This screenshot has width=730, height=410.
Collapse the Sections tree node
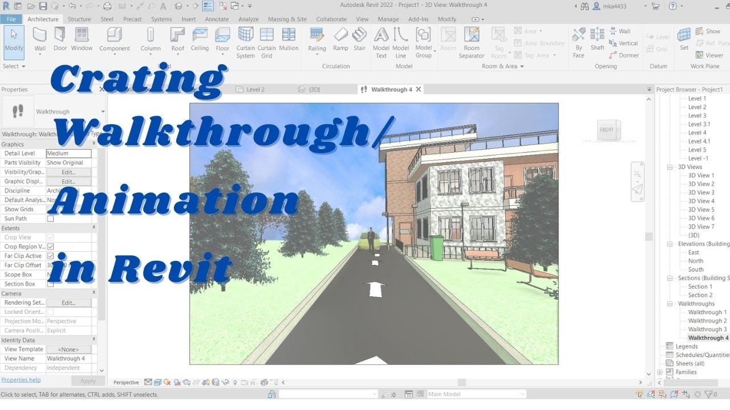point(670,278)
